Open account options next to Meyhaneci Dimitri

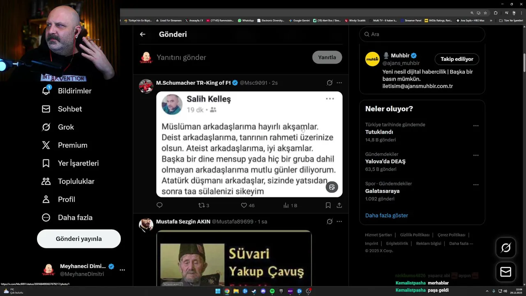pos(122,270)
